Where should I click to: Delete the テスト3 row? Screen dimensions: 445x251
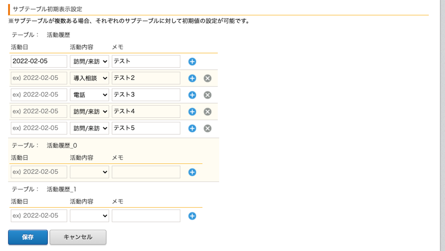point(208,95)
